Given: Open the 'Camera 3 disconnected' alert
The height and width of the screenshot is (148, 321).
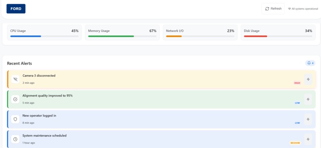Looking at the screenshot, I should 162,79.
